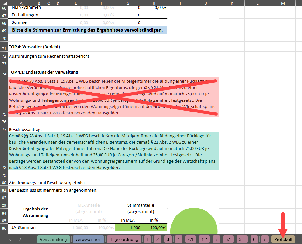Switch to sheet tab 4.1
This screenshot has width=302, height=244.
190,239
